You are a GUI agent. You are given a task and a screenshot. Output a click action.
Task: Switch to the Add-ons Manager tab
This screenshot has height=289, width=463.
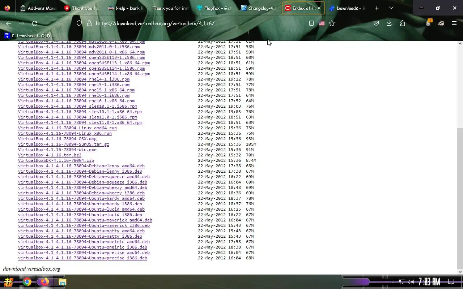tap(38, 8)
